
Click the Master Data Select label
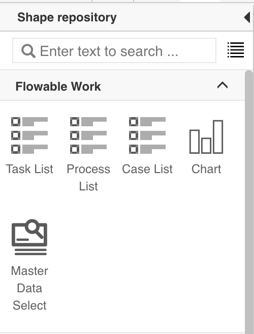[x=29, y=288]
